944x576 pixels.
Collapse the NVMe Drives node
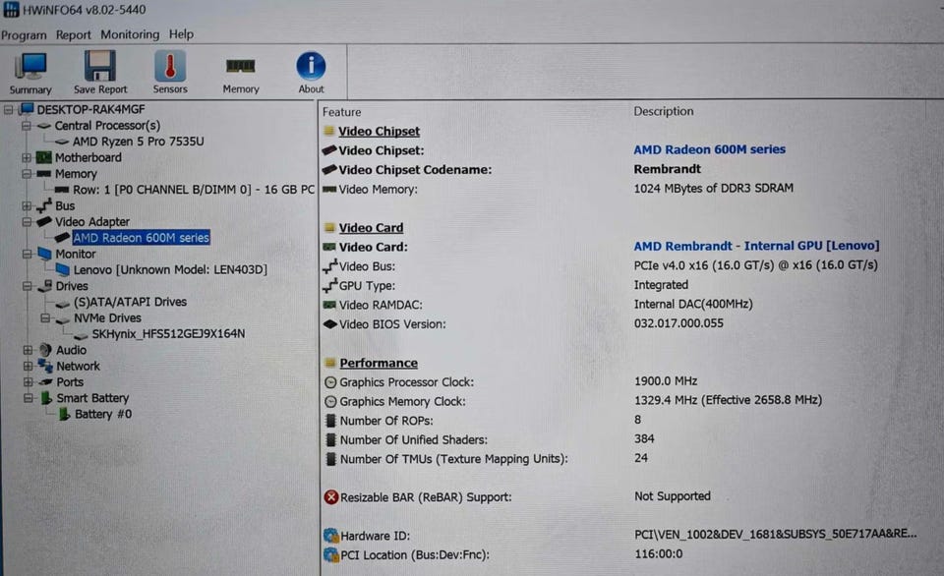[45, 317]
